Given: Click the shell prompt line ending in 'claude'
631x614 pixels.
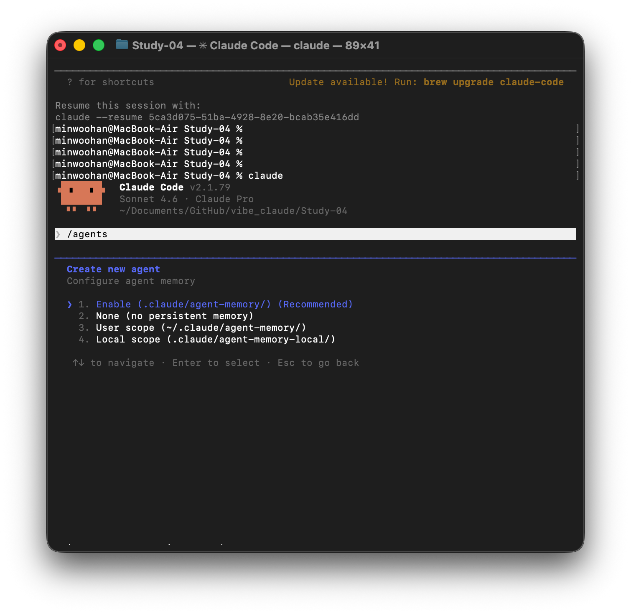Looking at the screenshot, I should point(169,176).
